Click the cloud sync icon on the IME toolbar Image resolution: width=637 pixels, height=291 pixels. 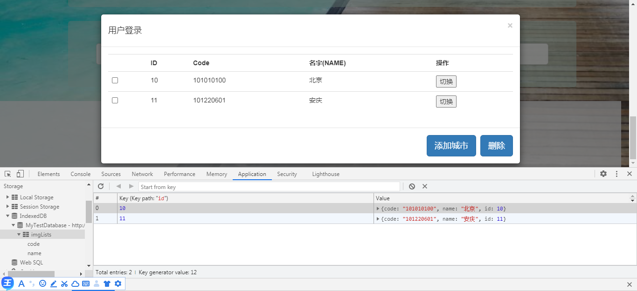click(75, 284)
